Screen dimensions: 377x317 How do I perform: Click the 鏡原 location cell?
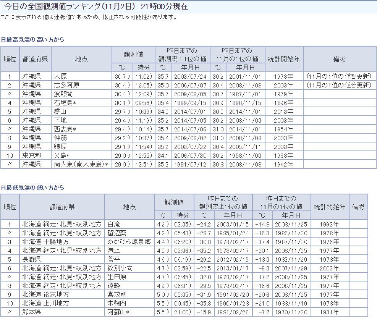point(81,147)
